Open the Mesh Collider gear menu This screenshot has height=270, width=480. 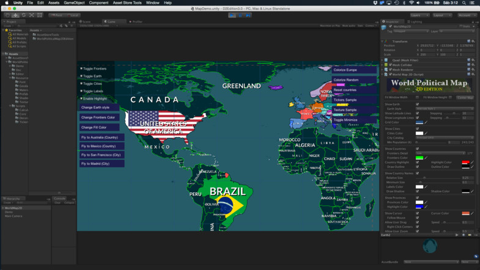[473, 65]
